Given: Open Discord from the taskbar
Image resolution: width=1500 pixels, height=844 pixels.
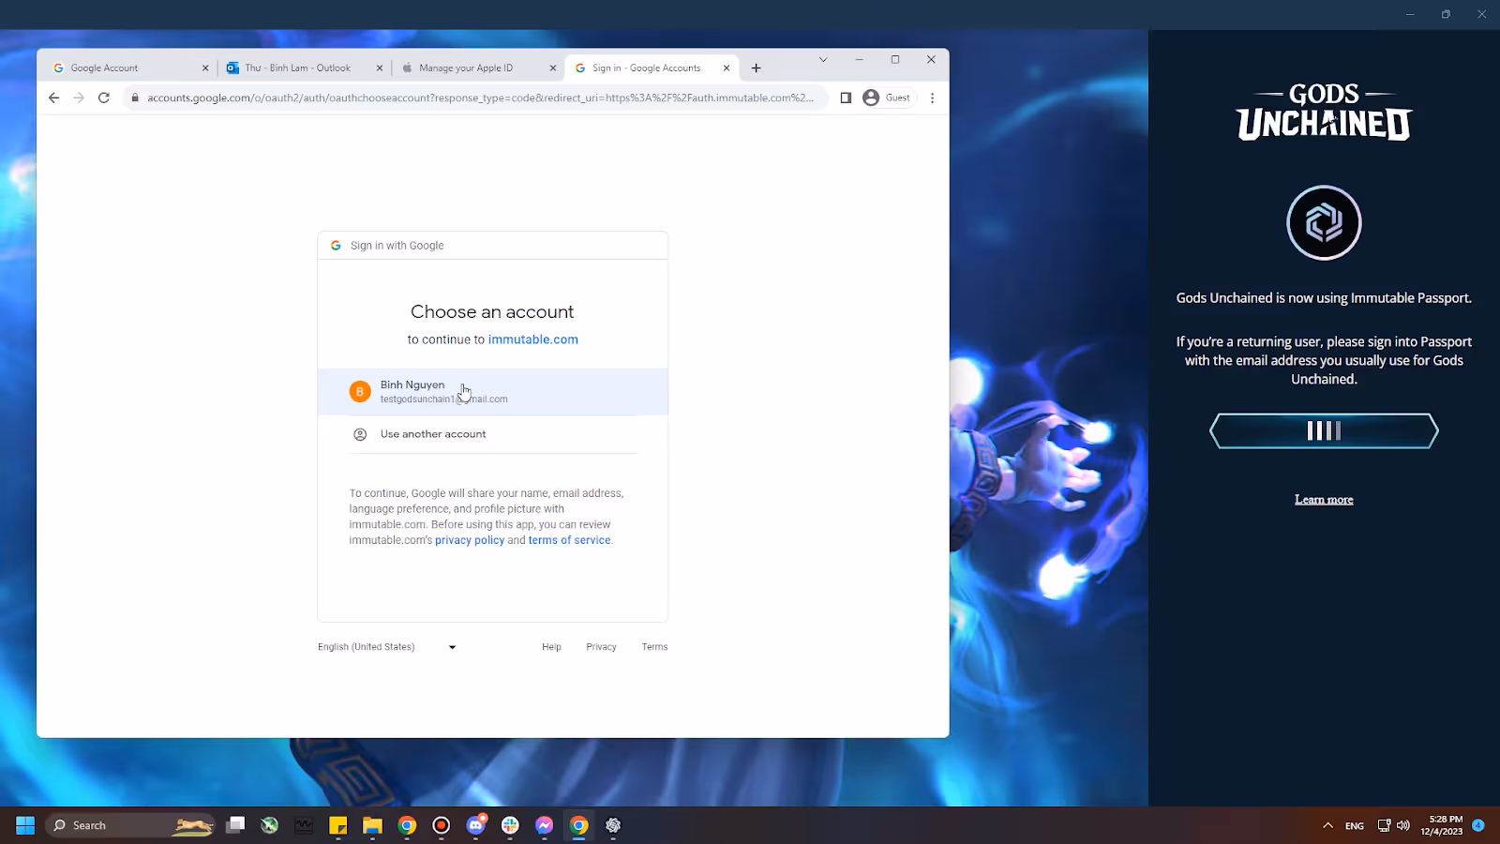Looking at the screenshot, I should tap(476, 825).
